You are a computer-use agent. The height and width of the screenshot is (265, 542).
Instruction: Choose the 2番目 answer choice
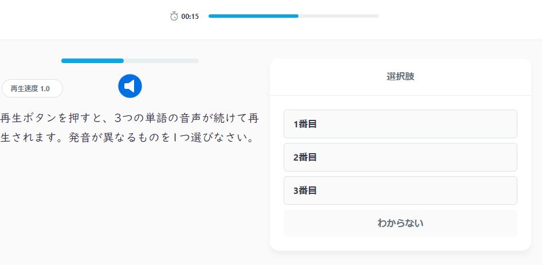click(400, 157)
